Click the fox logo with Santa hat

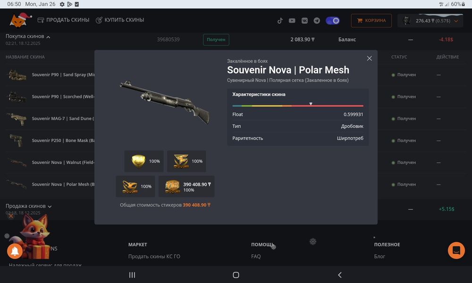tap(20, 20)
